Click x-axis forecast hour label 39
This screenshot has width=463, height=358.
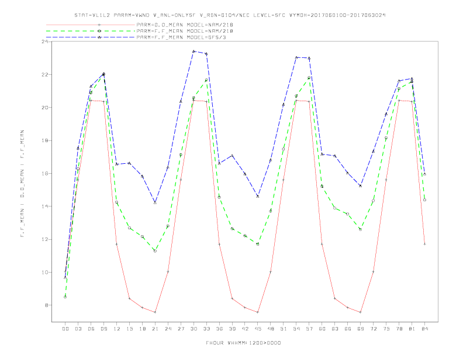click(x=232, y=329)
